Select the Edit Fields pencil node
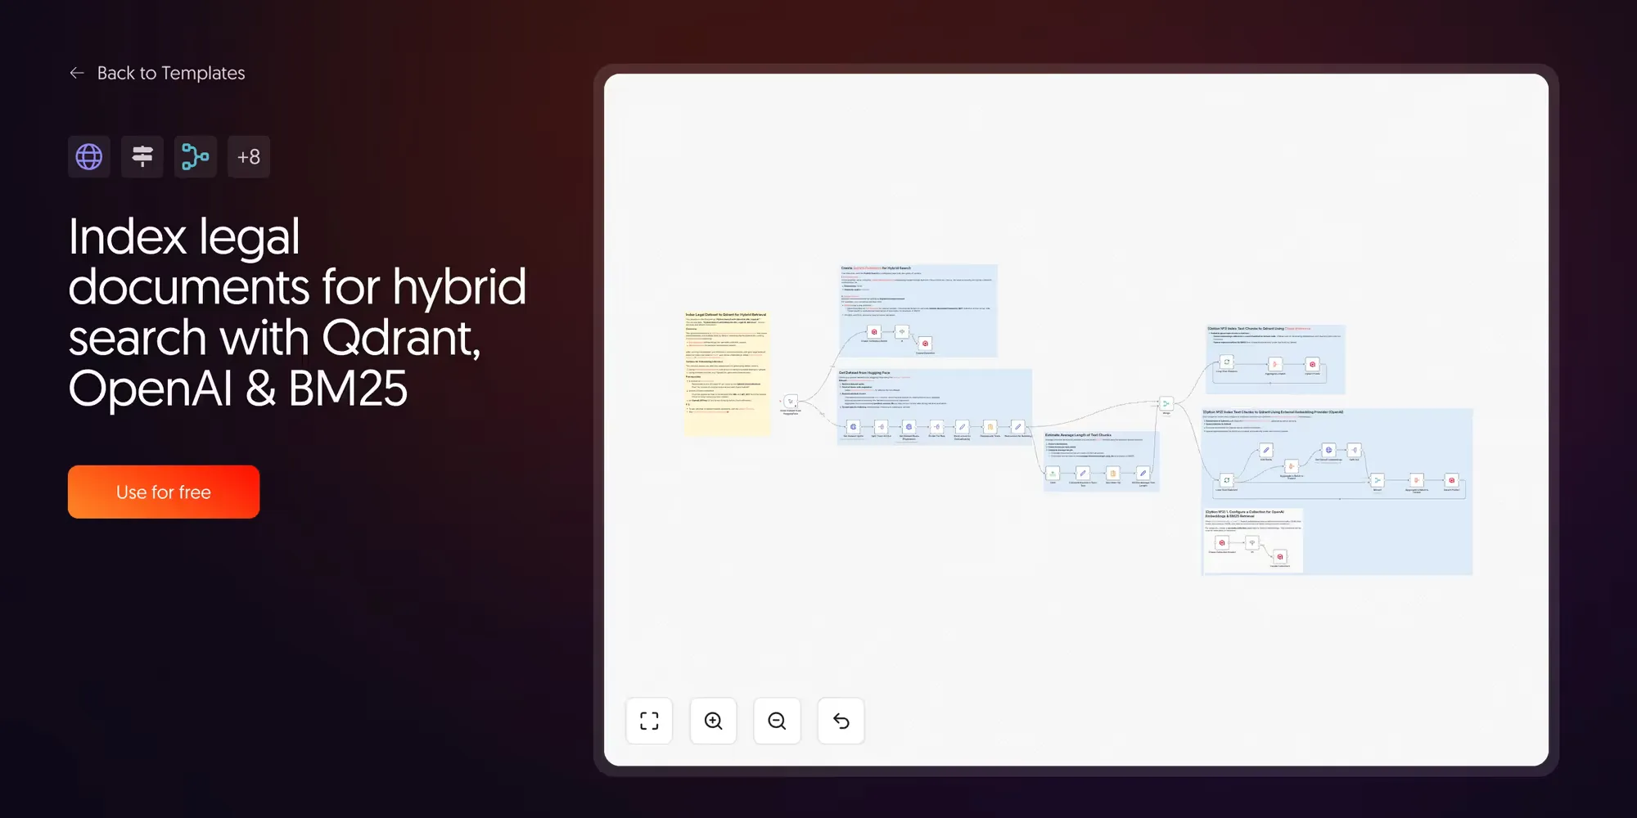 click(x=1265, y=450)
